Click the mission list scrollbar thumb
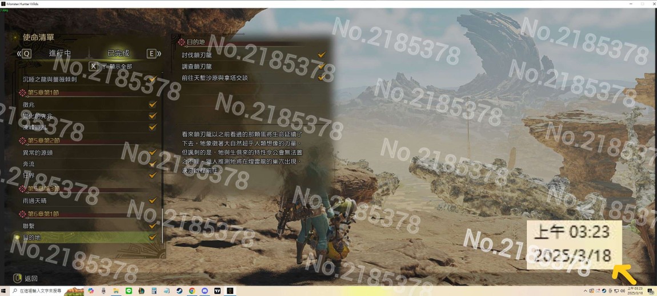The image size is (657, 296). coord(163,225)
